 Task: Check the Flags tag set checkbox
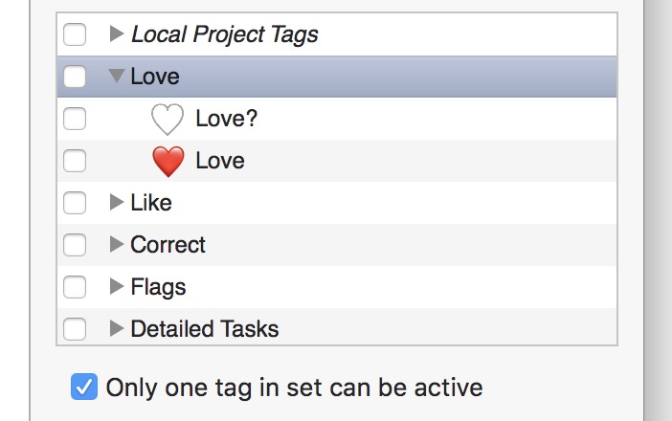(75, 286)
